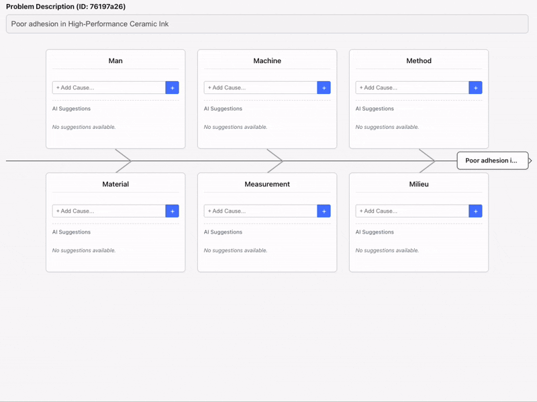Viewport: 537px width, 402px height.
Task: Click the Milieu Add Cause text box
Action: (x=412, y=211)
